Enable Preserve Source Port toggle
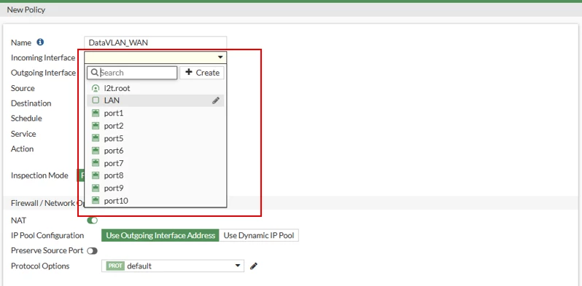582x286 pixels. tap(92, 251)
